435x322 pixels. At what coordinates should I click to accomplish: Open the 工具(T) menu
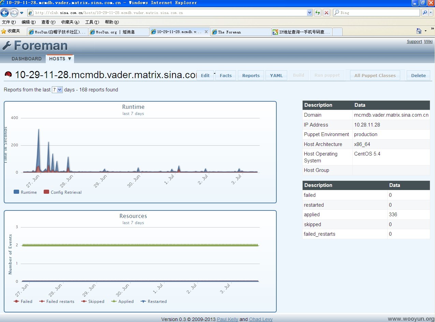click(92, 22)
